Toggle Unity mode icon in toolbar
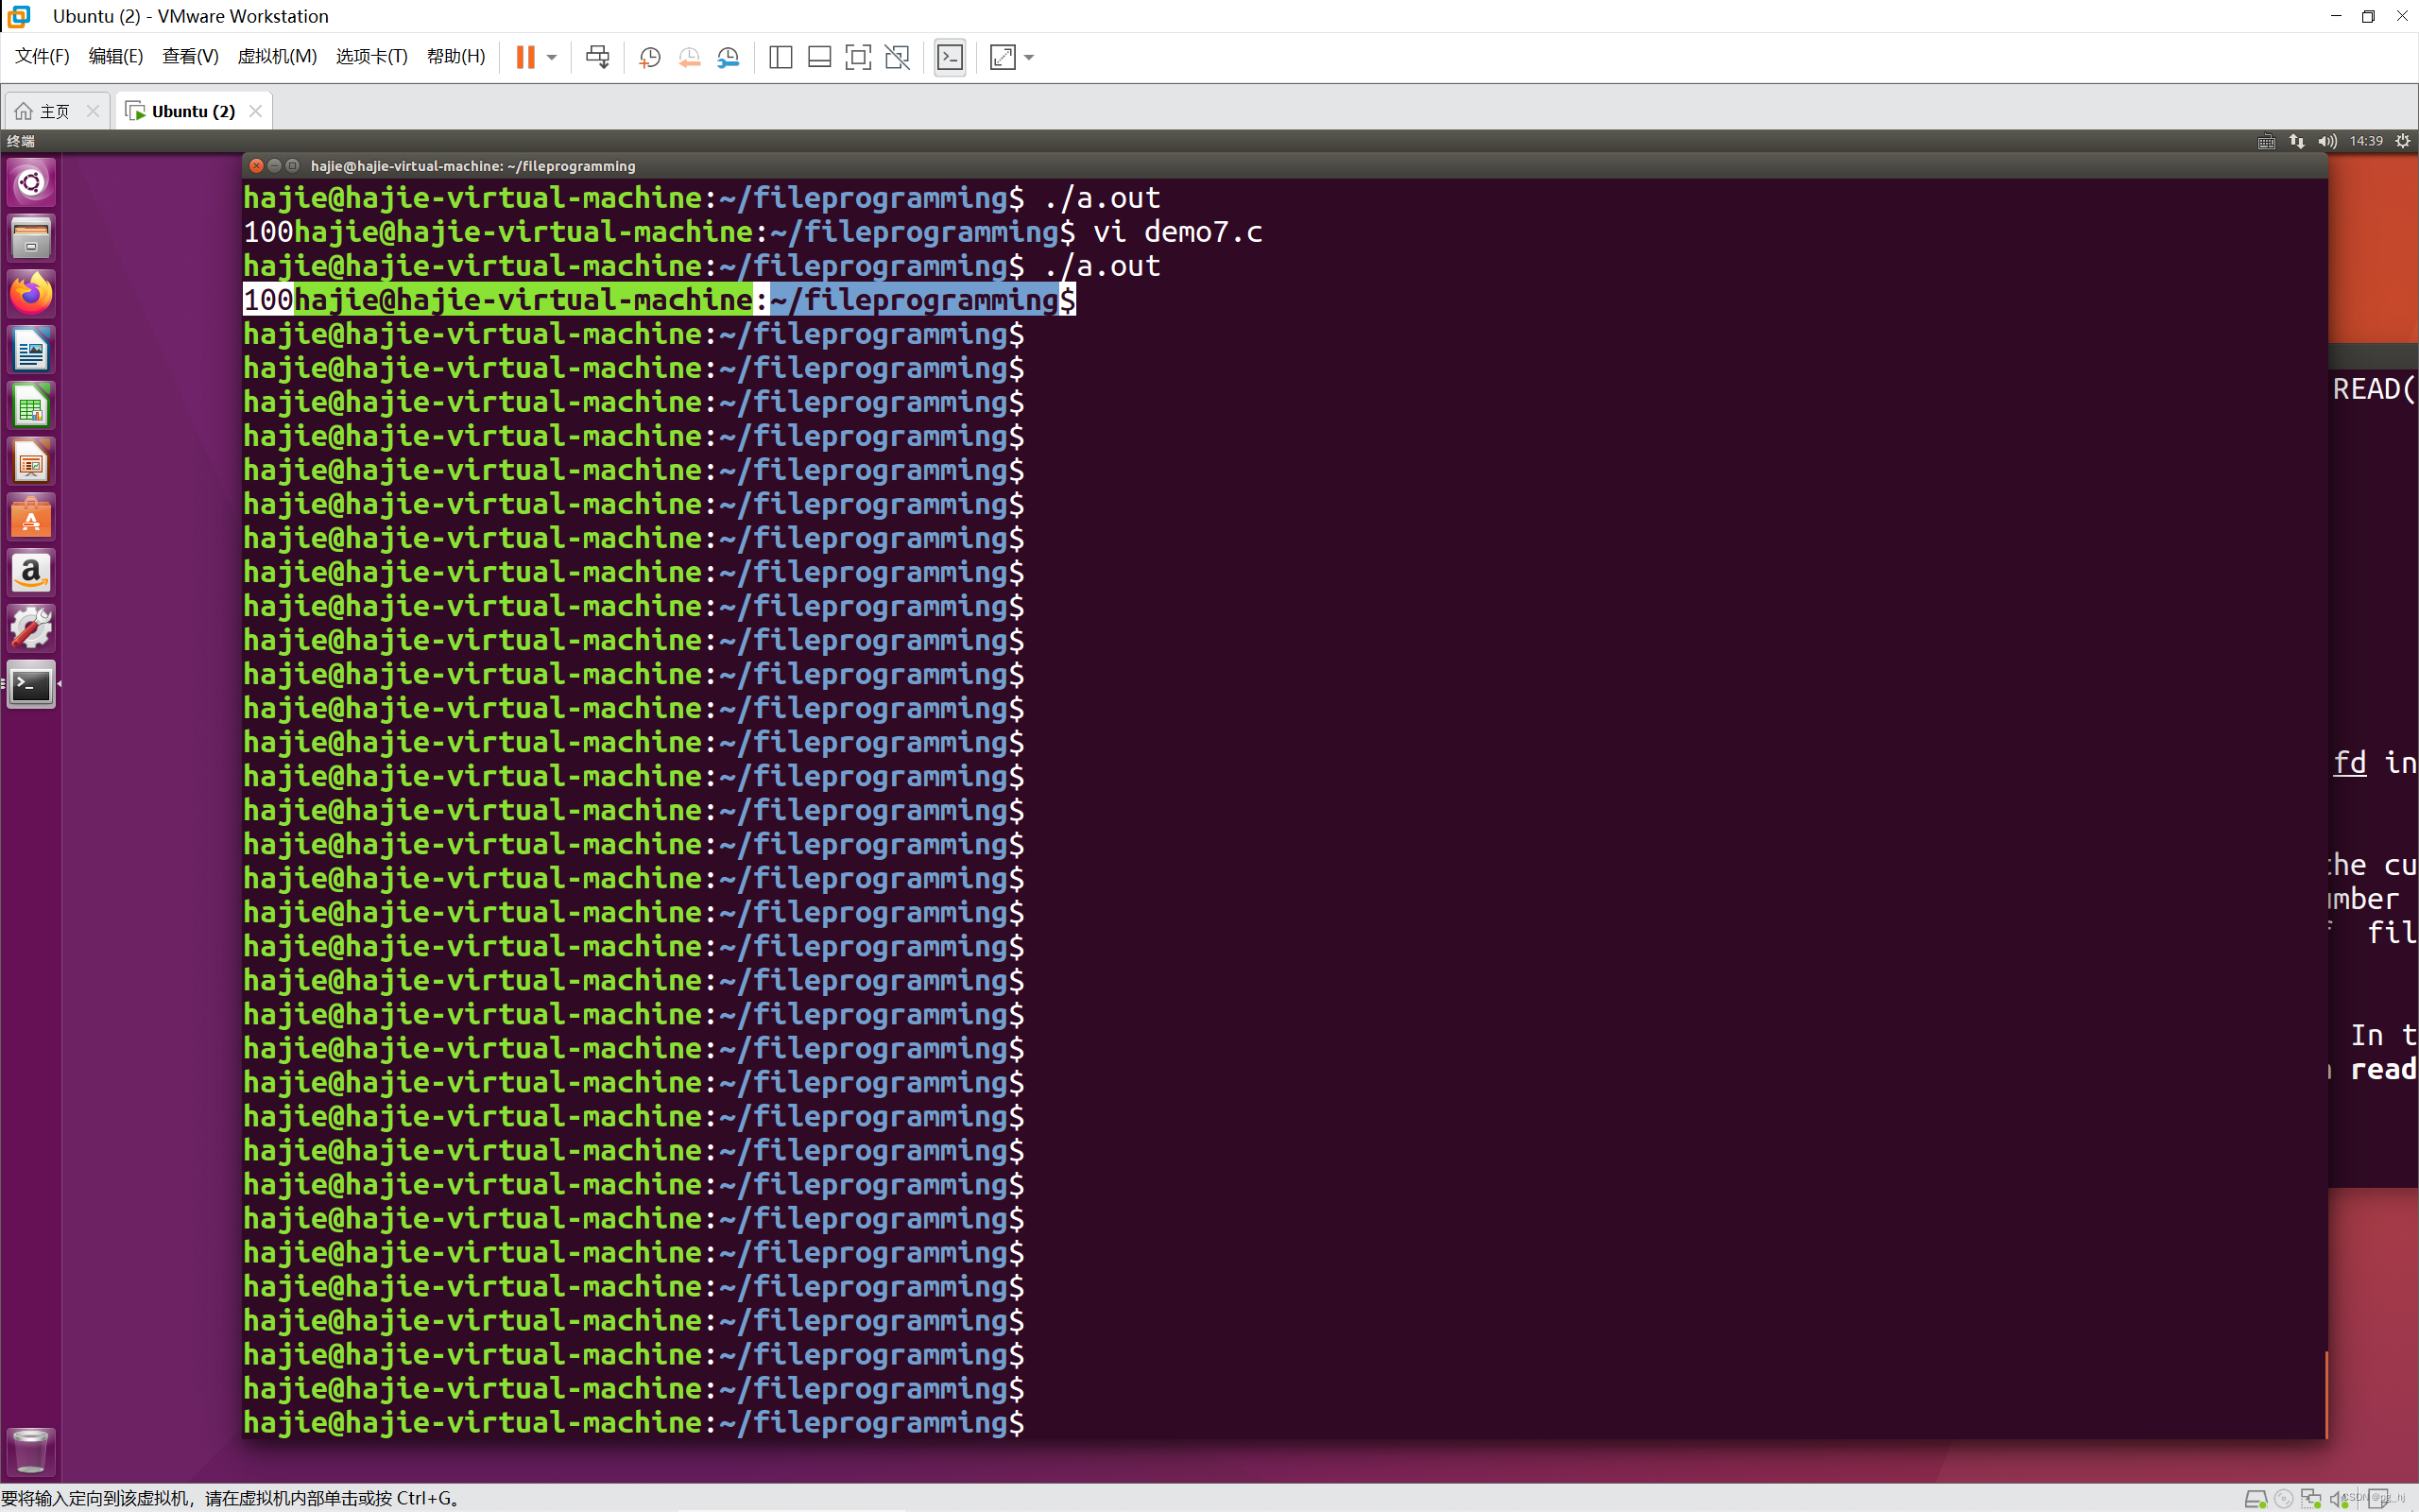2419x1512 pixels. click(898, 57)
